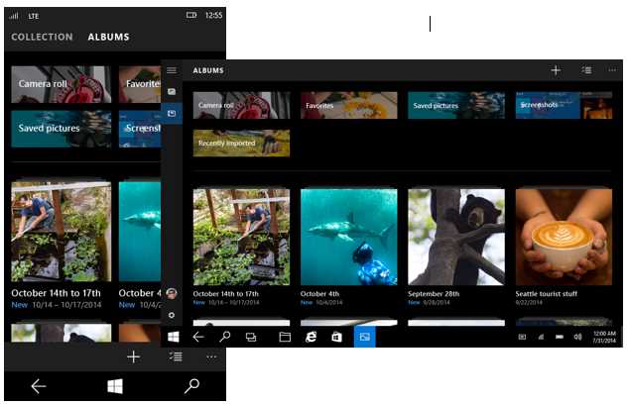Click the Seattle tourist stuff title
This screenshot has width=629, height=404.
(x=547, y=293)
